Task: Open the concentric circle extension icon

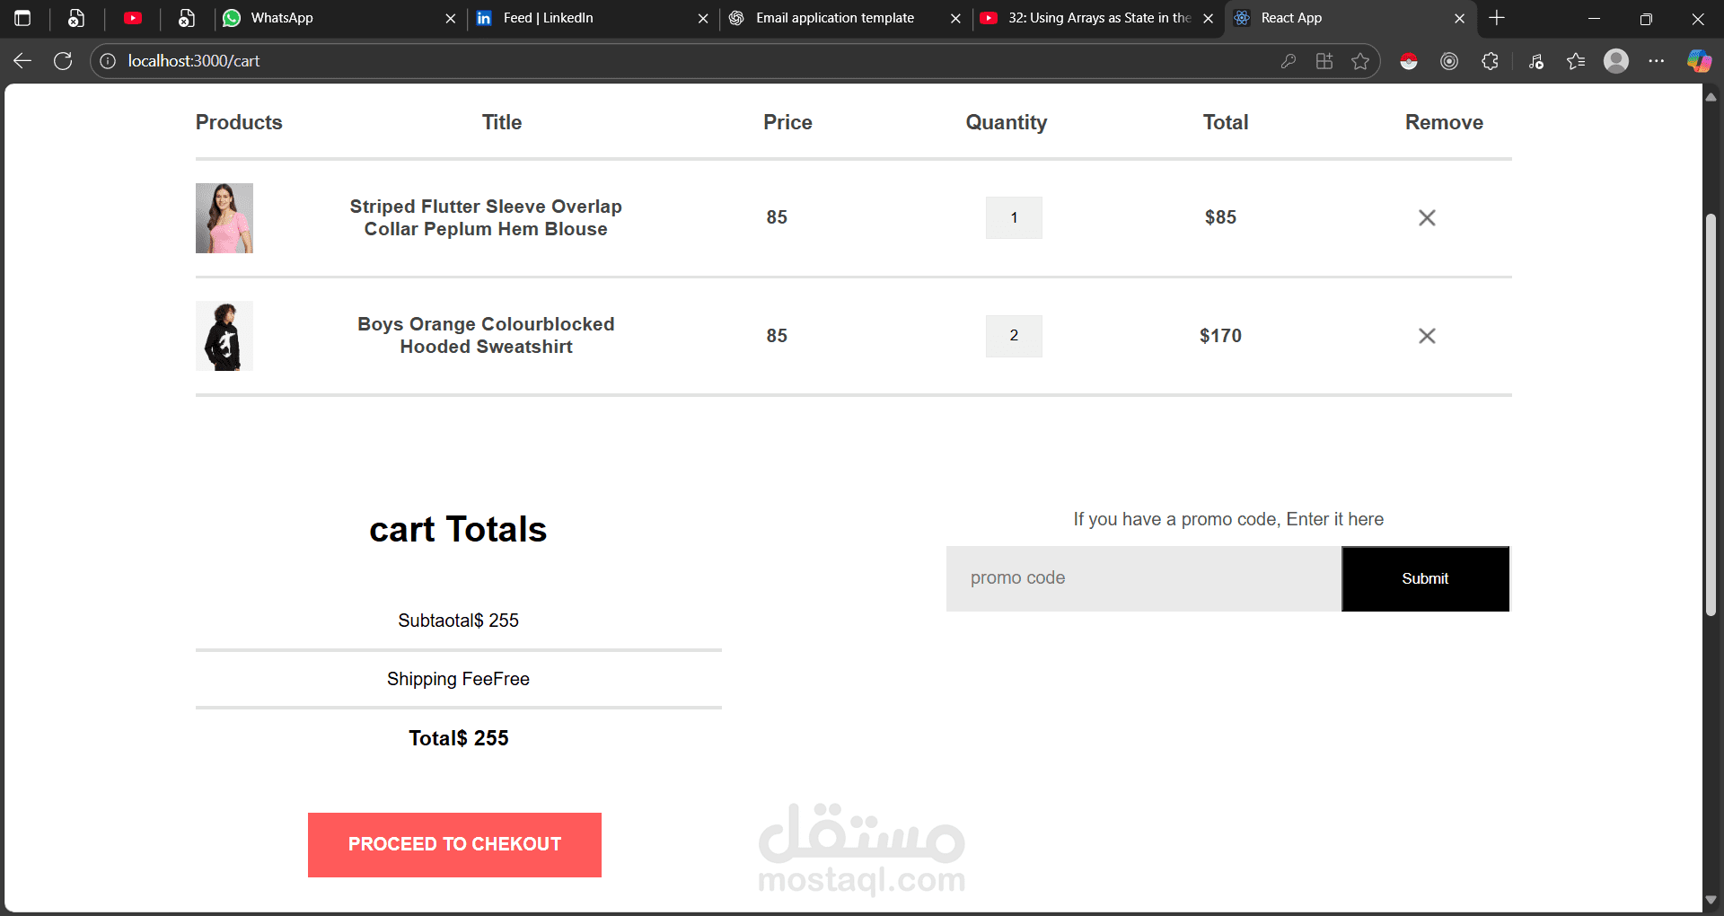Action: click(1449, 61)
